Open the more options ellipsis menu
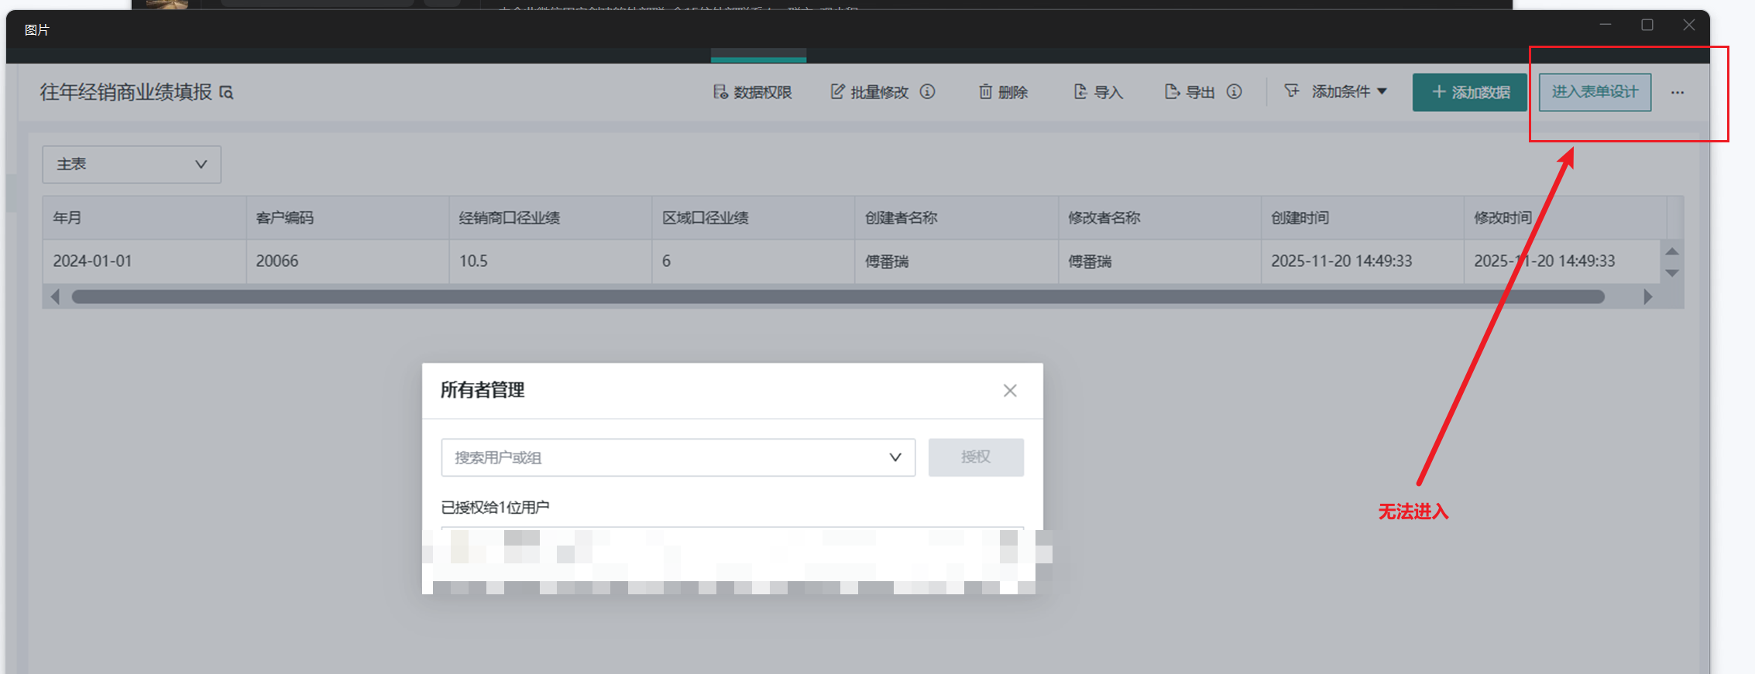This screenshot has height=674, width=1755. (x=1678, y=93)
